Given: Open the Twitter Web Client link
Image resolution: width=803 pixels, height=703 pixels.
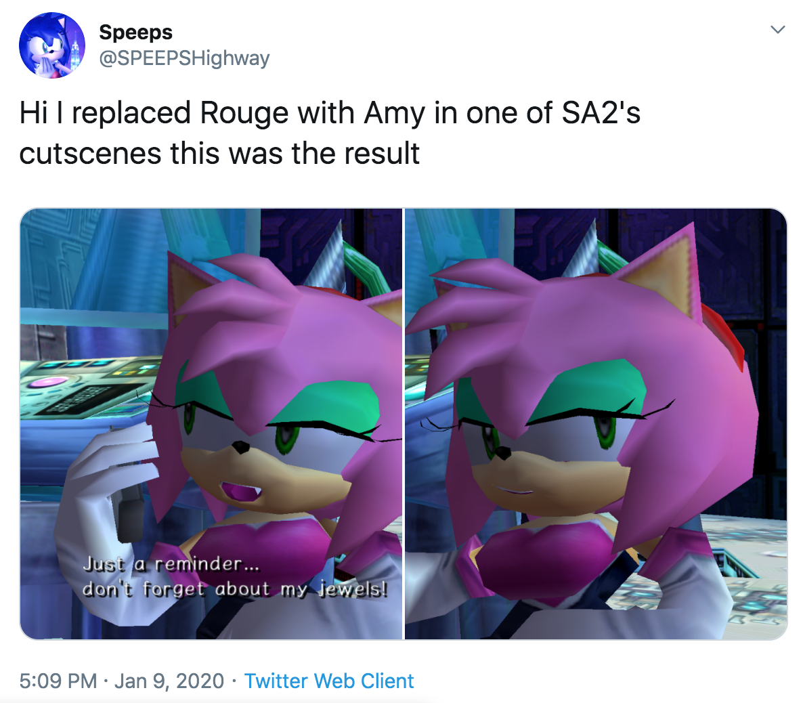Looking at the screenshot, I should (329, 681).
